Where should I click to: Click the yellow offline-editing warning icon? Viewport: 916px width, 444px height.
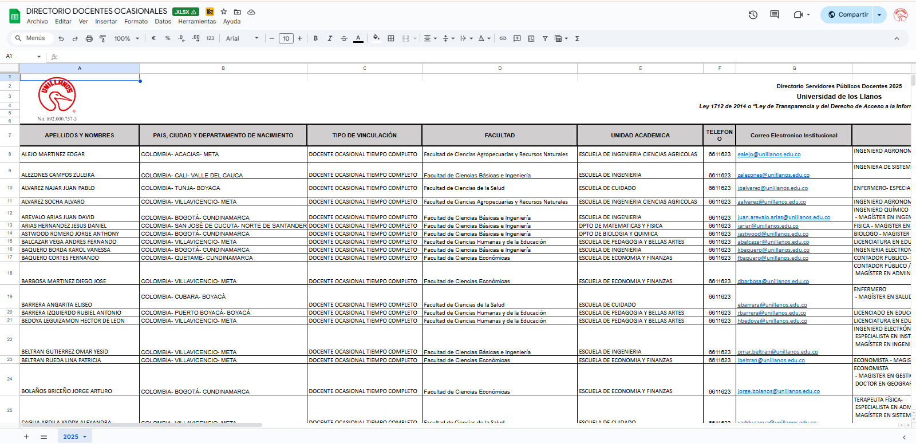pyautogui.click(x=210, y=11)
